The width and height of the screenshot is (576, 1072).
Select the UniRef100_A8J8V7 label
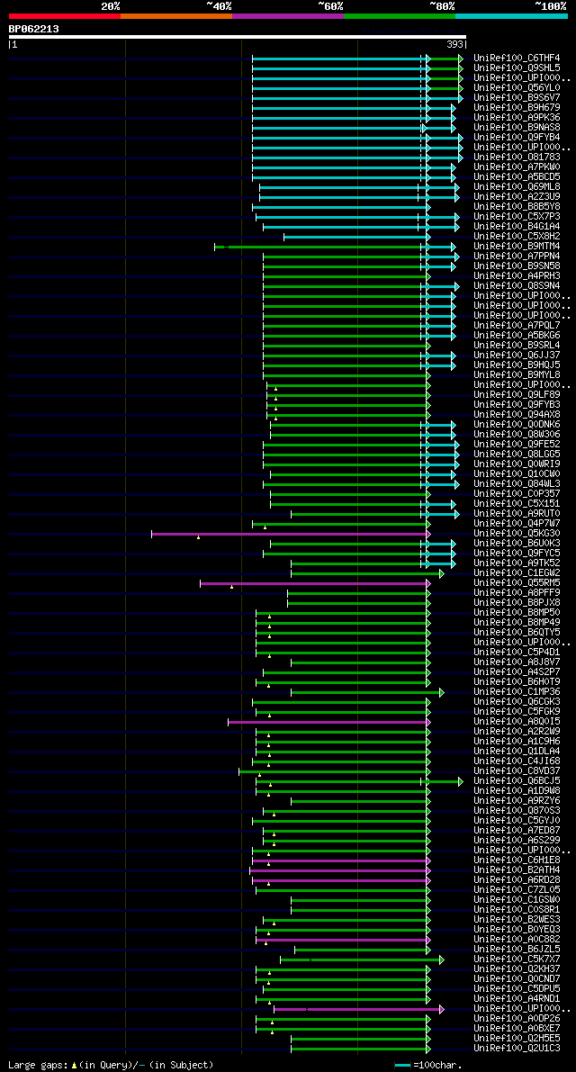tap(517, 662)
